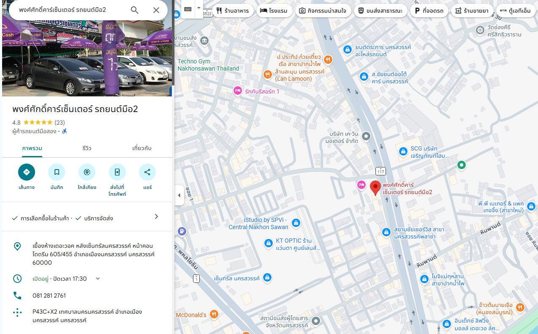Viewport: 538px width, 334px height.
Task: Click the clock hours icon
Action: point(17,279)
